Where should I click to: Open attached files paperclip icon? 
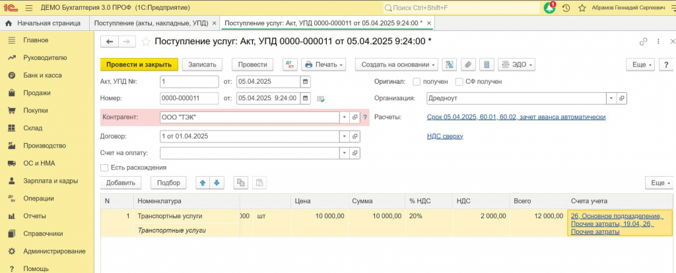tap(468, 65)
